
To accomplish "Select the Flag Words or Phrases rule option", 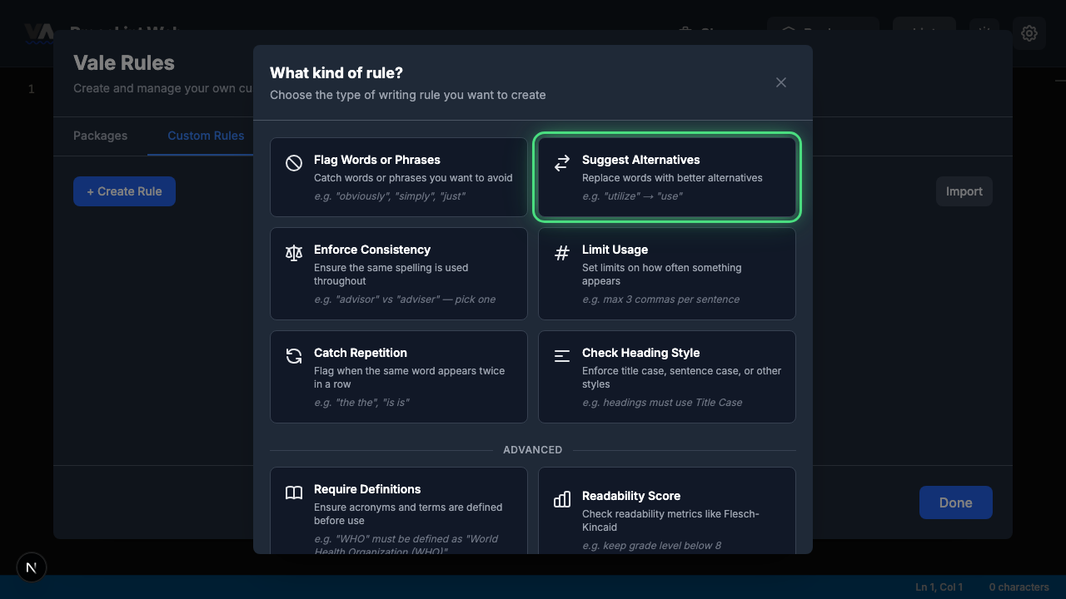I will click(x=399, y=177).
